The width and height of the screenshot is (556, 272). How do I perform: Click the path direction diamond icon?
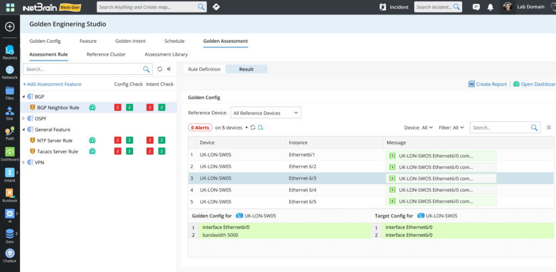click(216, 7)
